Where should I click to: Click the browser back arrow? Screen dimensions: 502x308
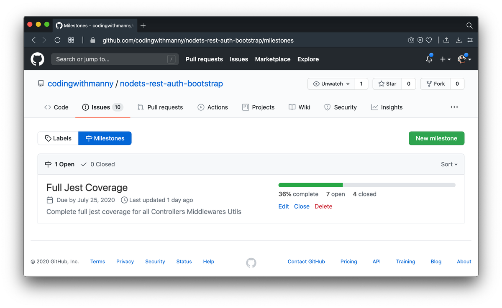(x=34, y=40)
